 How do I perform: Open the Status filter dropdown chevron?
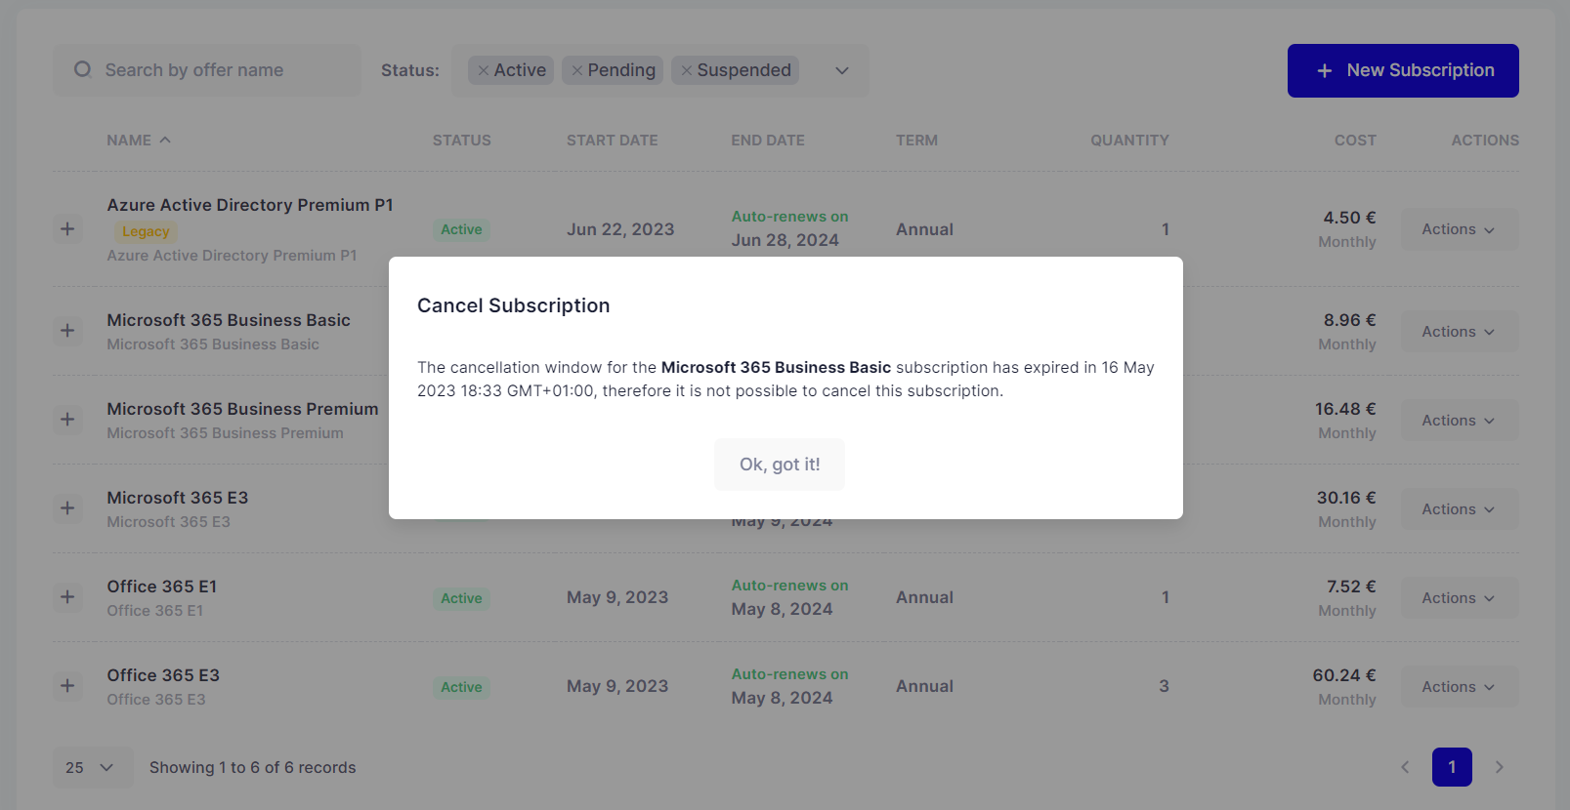(x=842, y=70)
